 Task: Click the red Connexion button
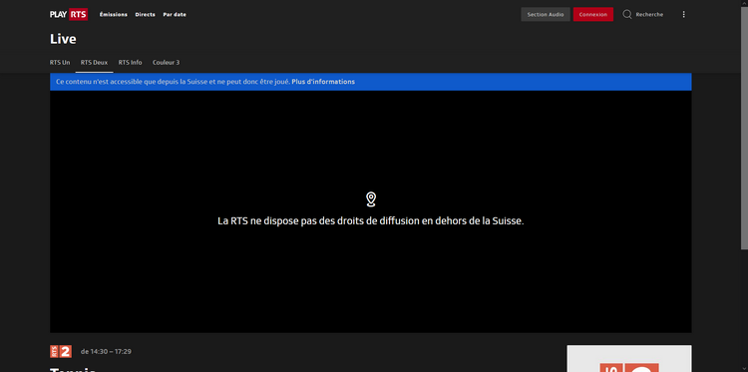tap(593, 14)
